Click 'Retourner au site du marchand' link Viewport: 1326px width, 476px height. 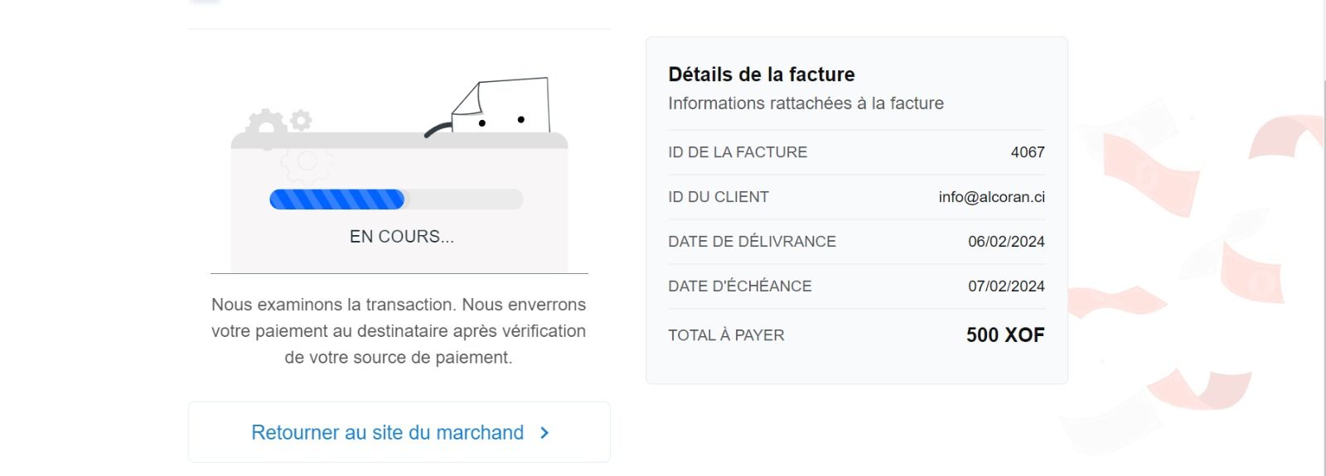[387, 433]
